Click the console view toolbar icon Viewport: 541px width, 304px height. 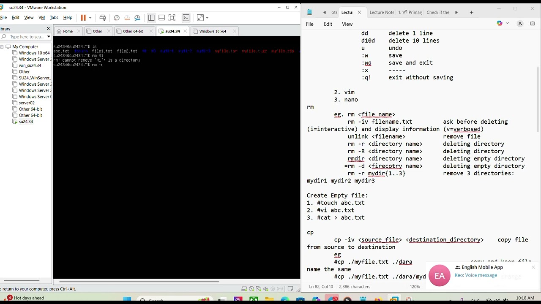click(x=186, y=18)
